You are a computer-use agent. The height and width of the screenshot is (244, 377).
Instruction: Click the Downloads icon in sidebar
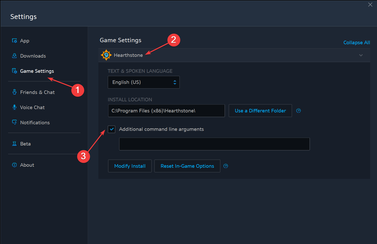(x=15, y=56)
